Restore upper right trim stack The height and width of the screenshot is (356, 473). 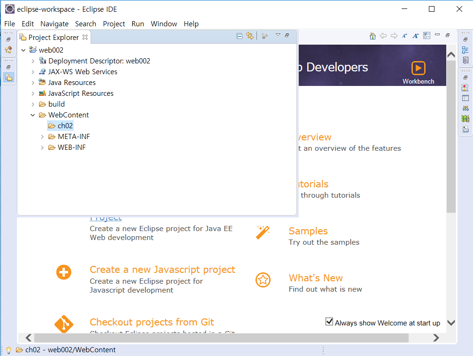[465, 39]
